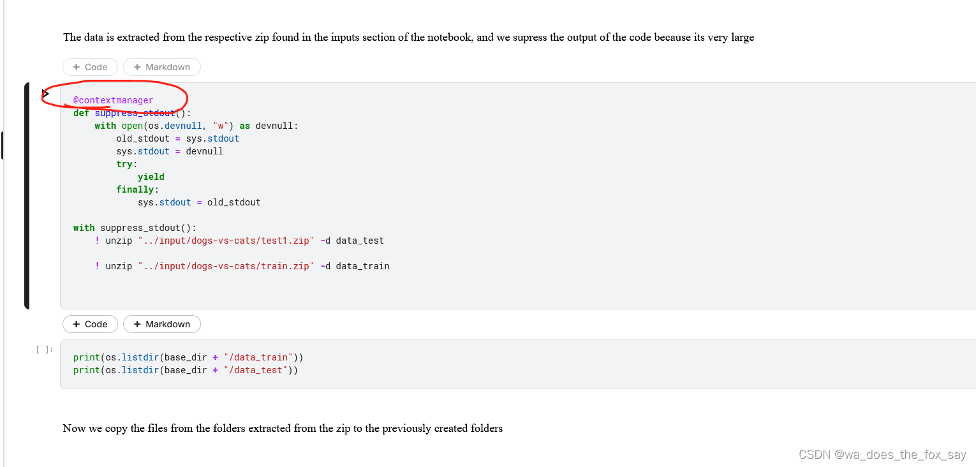Click the print data_test listdir line

pos(186,370)
